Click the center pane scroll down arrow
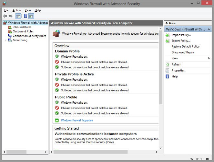Image resolution: width=214 pixels, height=162 pixels. [x=160, y=148]
